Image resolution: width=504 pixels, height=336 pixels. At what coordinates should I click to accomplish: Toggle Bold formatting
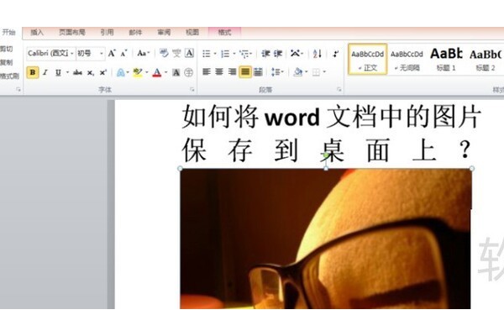pos(33,72)
